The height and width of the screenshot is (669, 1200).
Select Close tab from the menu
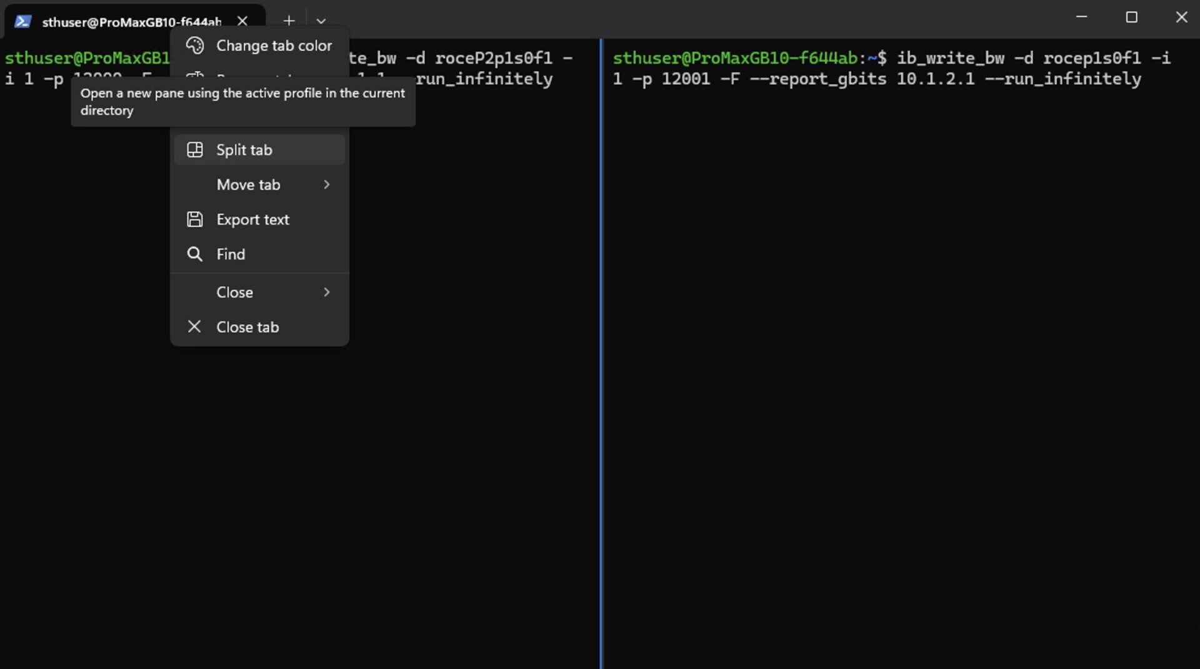pos(247,327)
